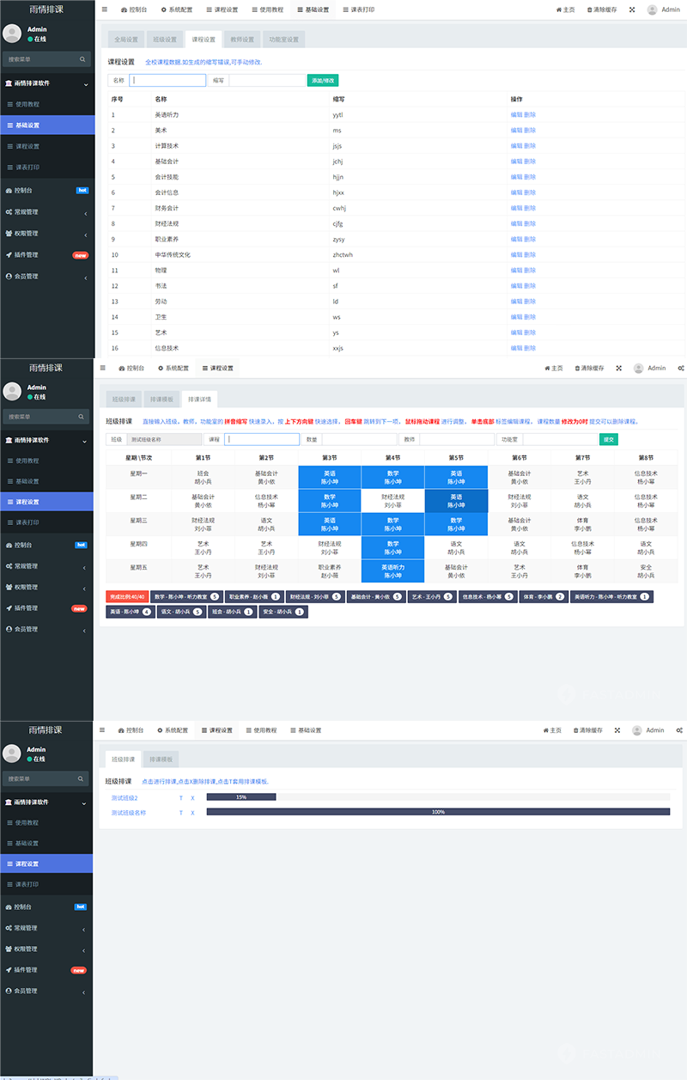Open 课表打印 in middle screenshot sidebar
This screenshot has width=687, height=1080.
point(46,522)
